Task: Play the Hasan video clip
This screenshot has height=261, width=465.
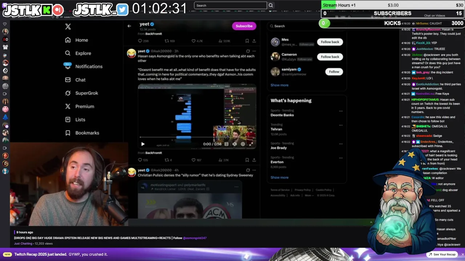Action: click(x=143, y=144)
